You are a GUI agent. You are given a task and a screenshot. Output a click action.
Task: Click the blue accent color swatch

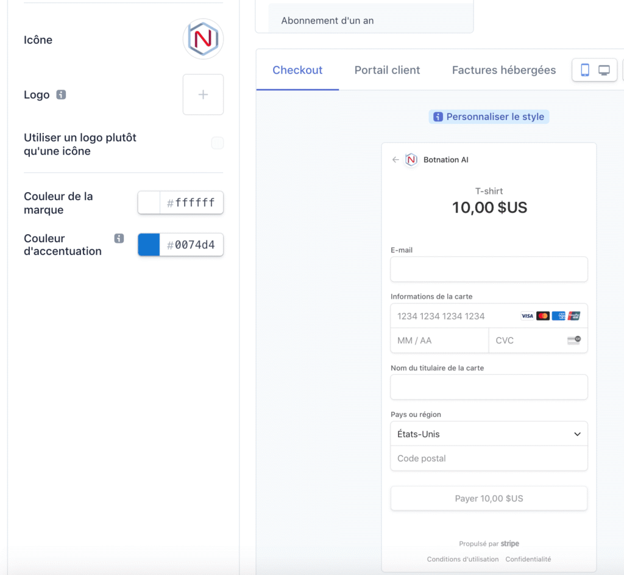click(149, 245)
